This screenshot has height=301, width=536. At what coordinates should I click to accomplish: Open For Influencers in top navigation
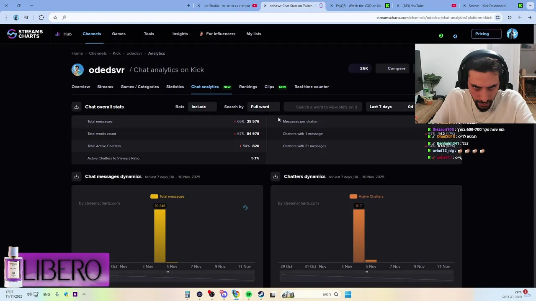[x=217, y=34]
